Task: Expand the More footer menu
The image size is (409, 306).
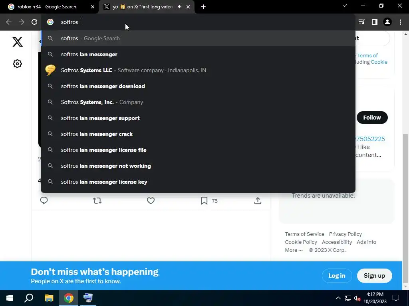Action: point(294,250)
